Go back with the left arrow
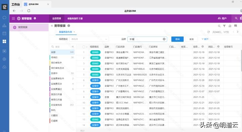Screen dimensions: 242x132 [x=14, y=11]
